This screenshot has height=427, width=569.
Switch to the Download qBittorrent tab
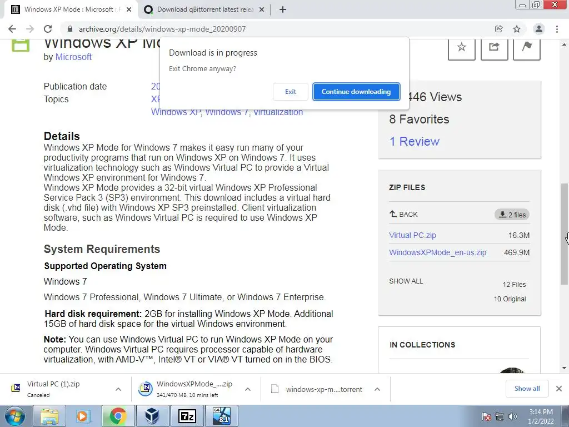point(203,9)
